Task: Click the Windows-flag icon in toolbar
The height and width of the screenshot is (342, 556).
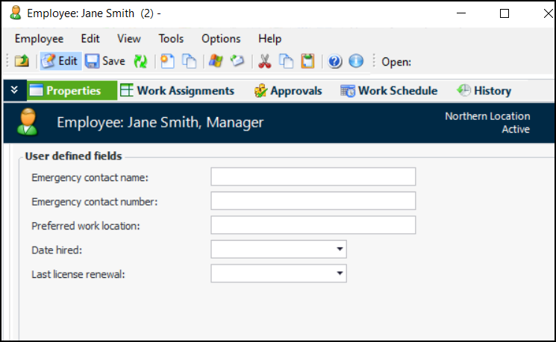Action: pyautogui.click(x=215, y=62)
